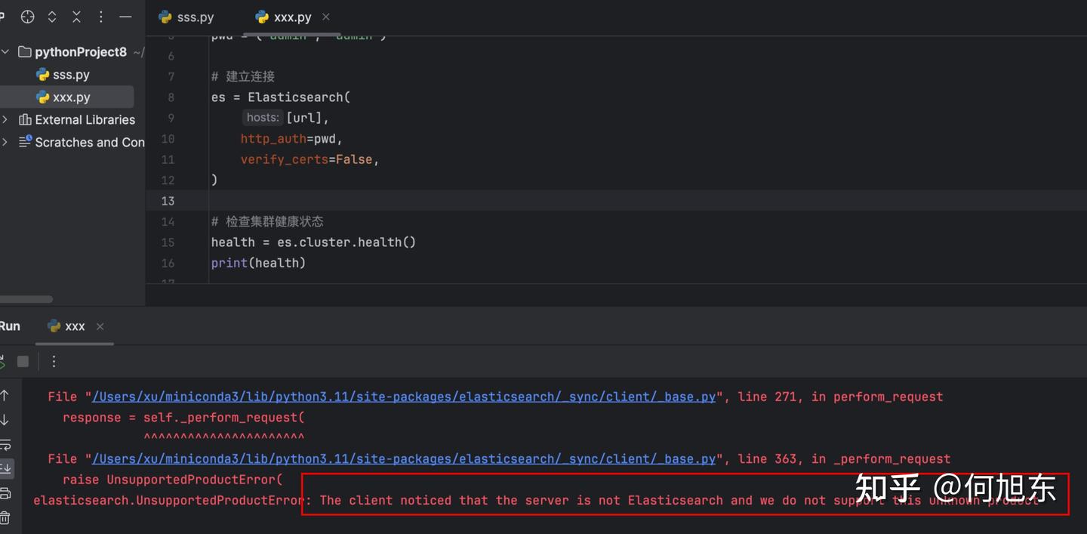This screenshot has height=534, width=1087.
Task: Click the External Libraries bar-chart icon
Action: [x=25, y=119]
